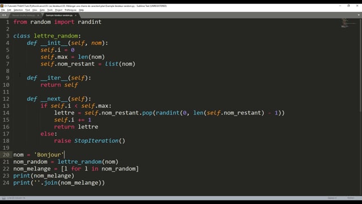Open the tab list dropdown arrow
The width and height of the screenshot is (362, 204).
[359, 15]
